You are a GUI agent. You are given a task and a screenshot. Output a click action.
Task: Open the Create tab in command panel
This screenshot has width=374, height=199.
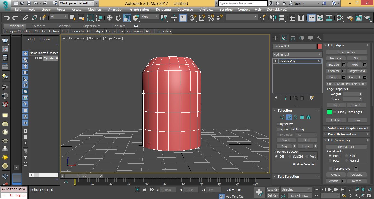tap(275, 38)
